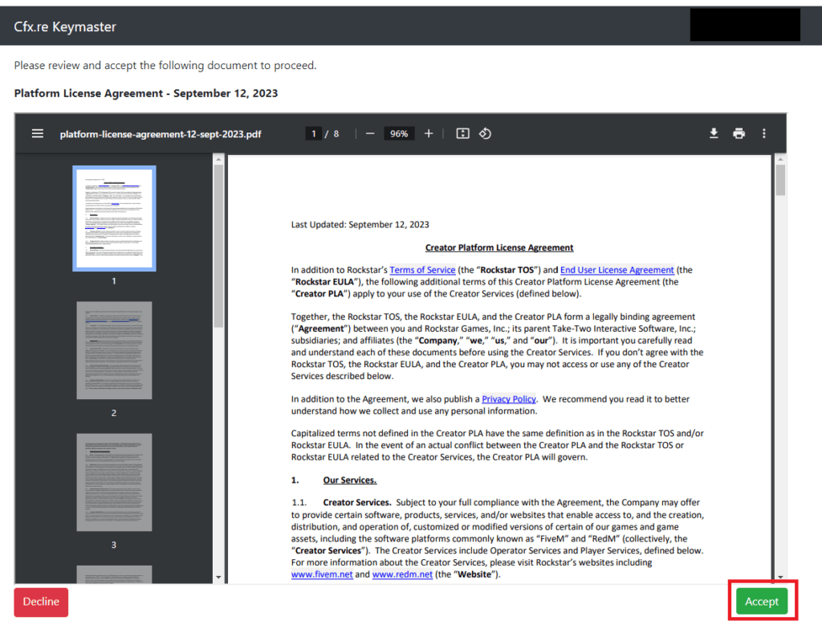The height and width of the screenshot is (629, 822).
Task: Open the End User License Agreement link
Action: (x=617, y=270)
